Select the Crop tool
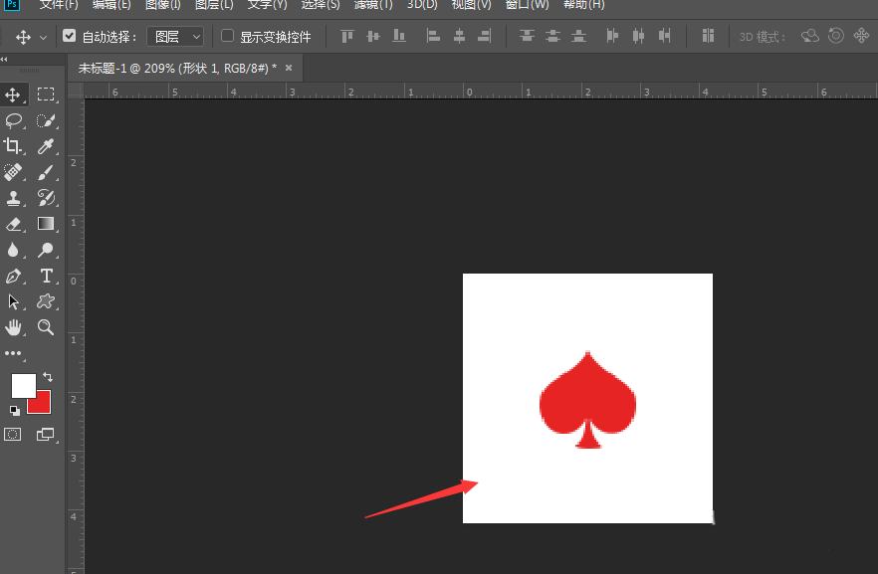Viewport: 878px width, 574px height. (13, 146)
